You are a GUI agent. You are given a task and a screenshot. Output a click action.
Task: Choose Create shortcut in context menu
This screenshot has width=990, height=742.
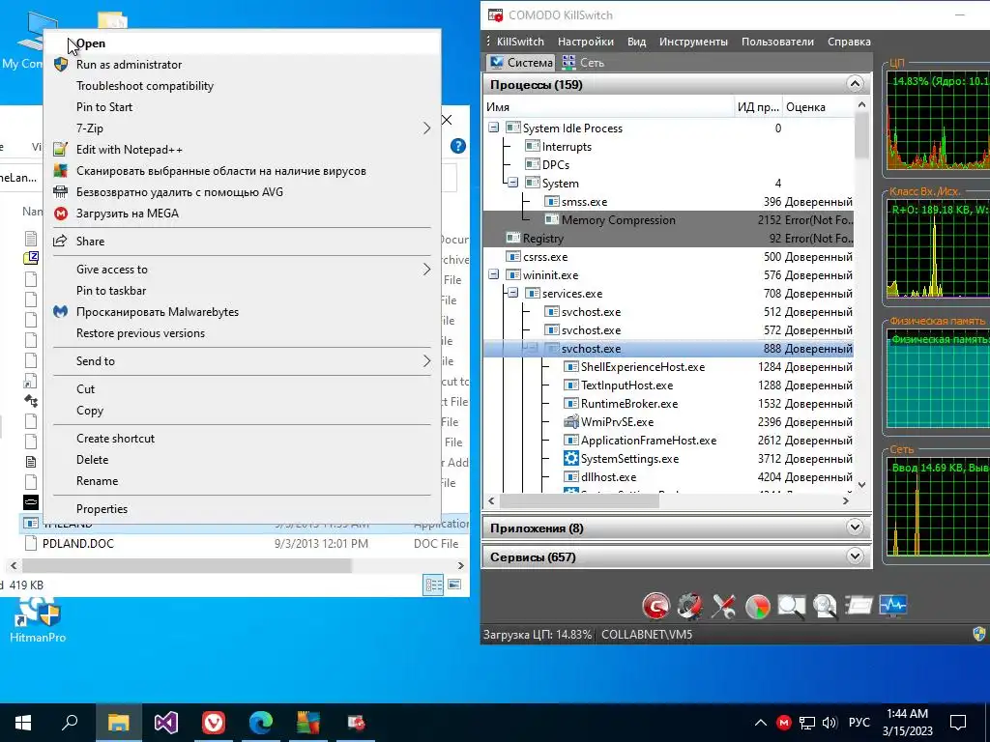click(x=242, y=439)
